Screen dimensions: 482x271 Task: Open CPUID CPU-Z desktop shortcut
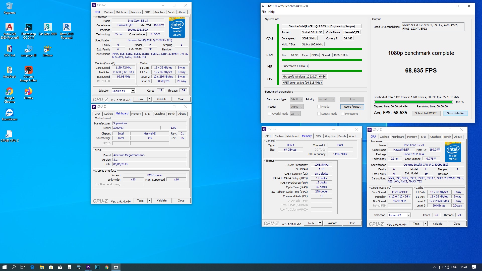[9, 136]
